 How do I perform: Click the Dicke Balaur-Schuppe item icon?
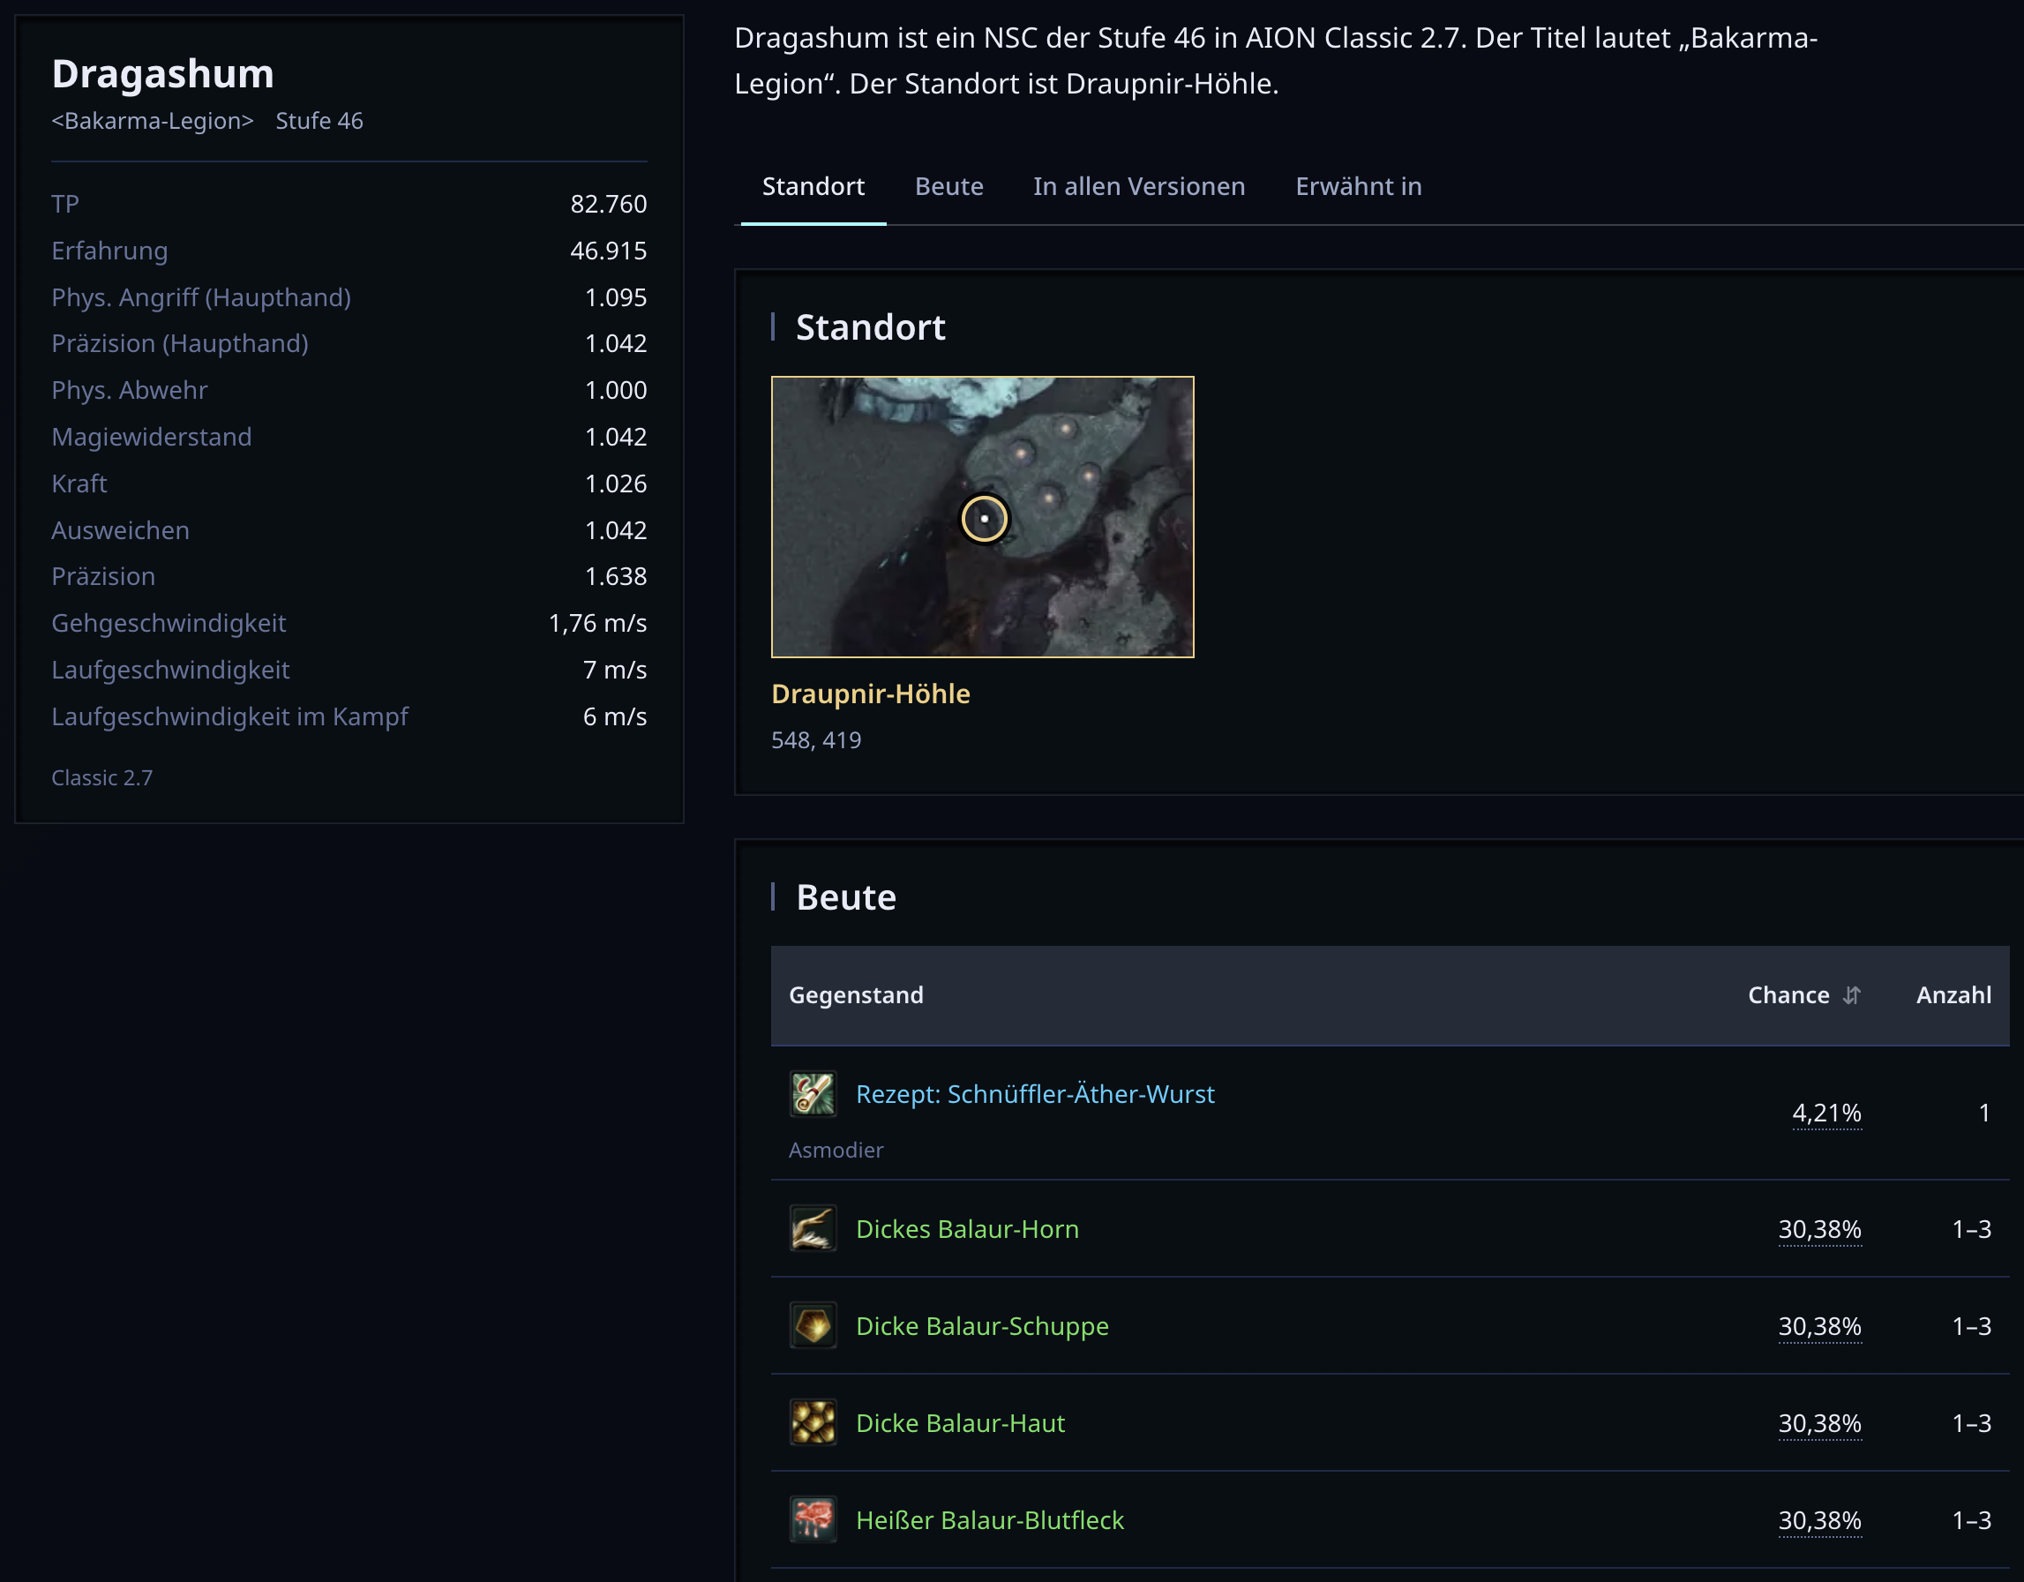tap(813, 1325)
